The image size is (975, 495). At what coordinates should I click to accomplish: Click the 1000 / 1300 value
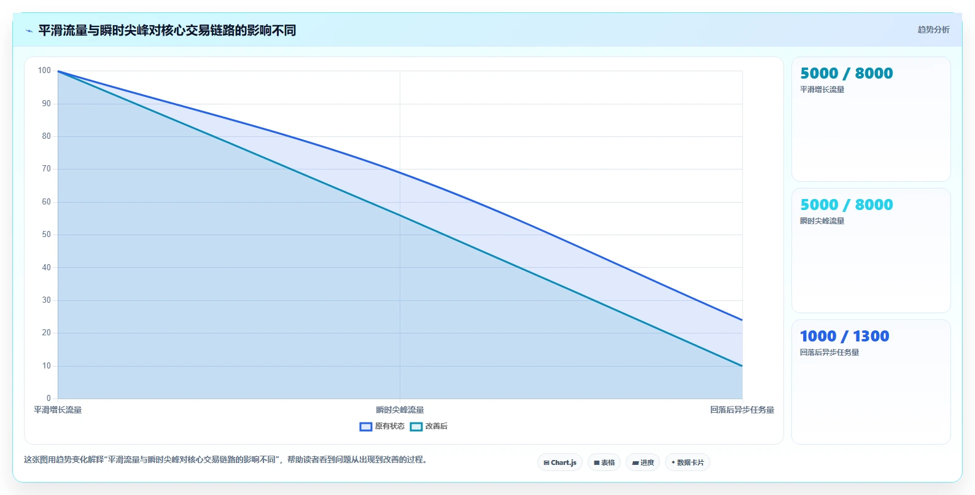coord(844,336)
